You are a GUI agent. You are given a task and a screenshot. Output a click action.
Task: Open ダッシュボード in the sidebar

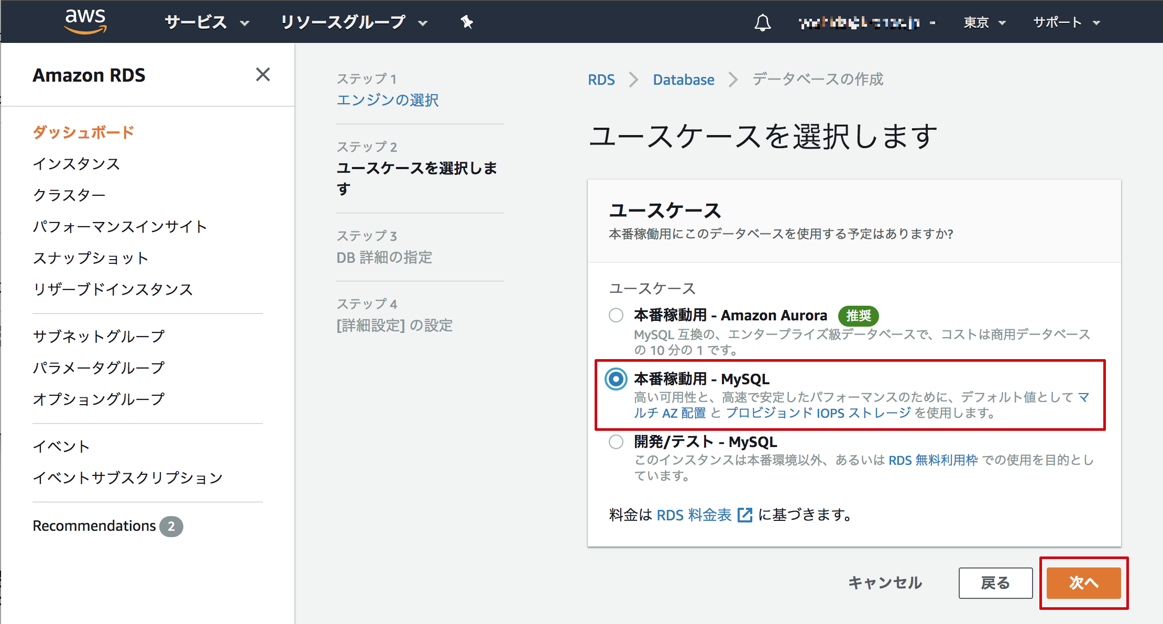[84, 132]
